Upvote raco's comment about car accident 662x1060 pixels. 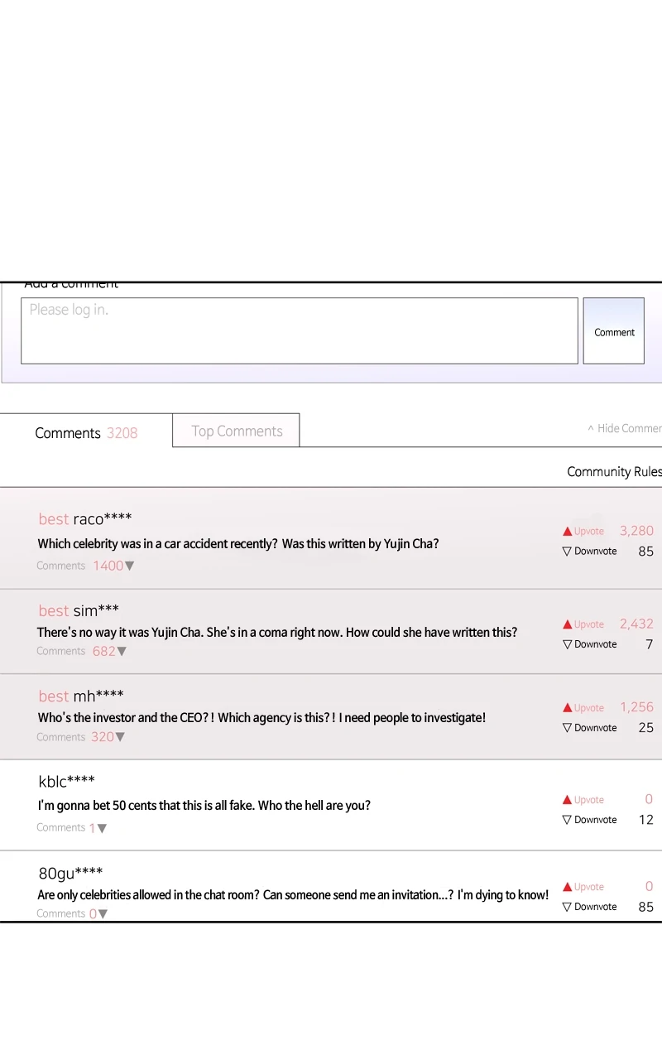click(583, 531)
